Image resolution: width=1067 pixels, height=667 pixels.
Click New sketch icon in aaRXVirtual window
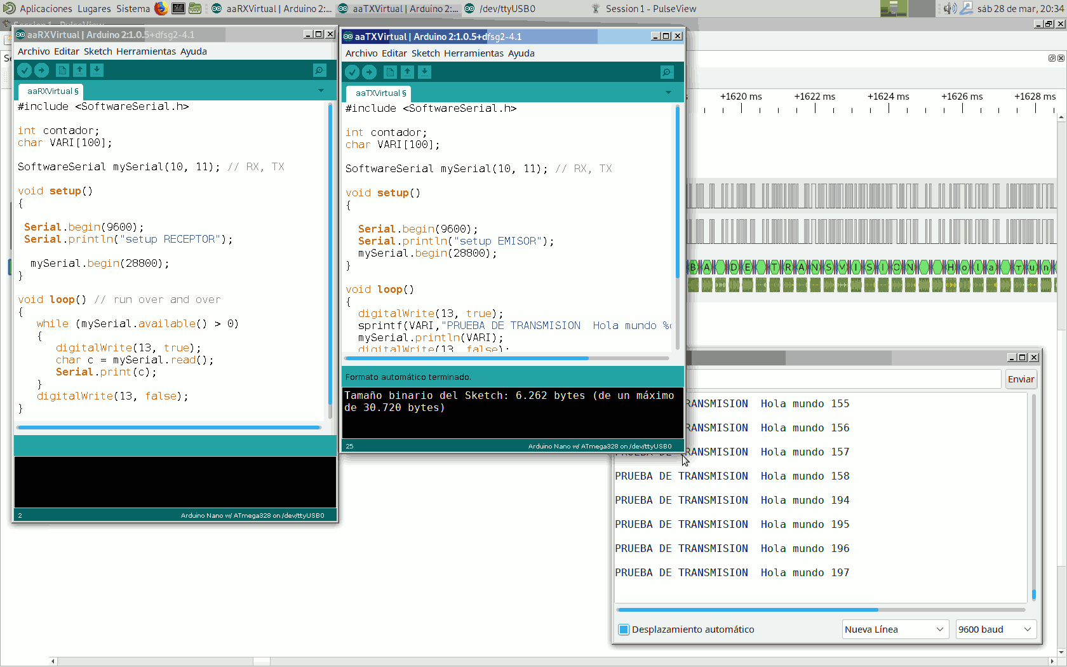(x=62, y=71)
